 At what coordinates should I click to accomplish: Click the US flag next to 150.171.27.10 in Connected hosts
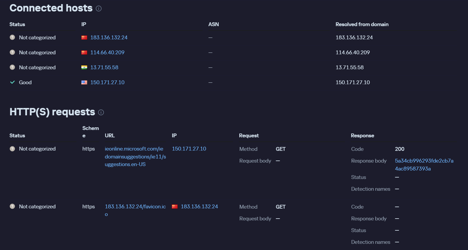(x=84, y=82)
